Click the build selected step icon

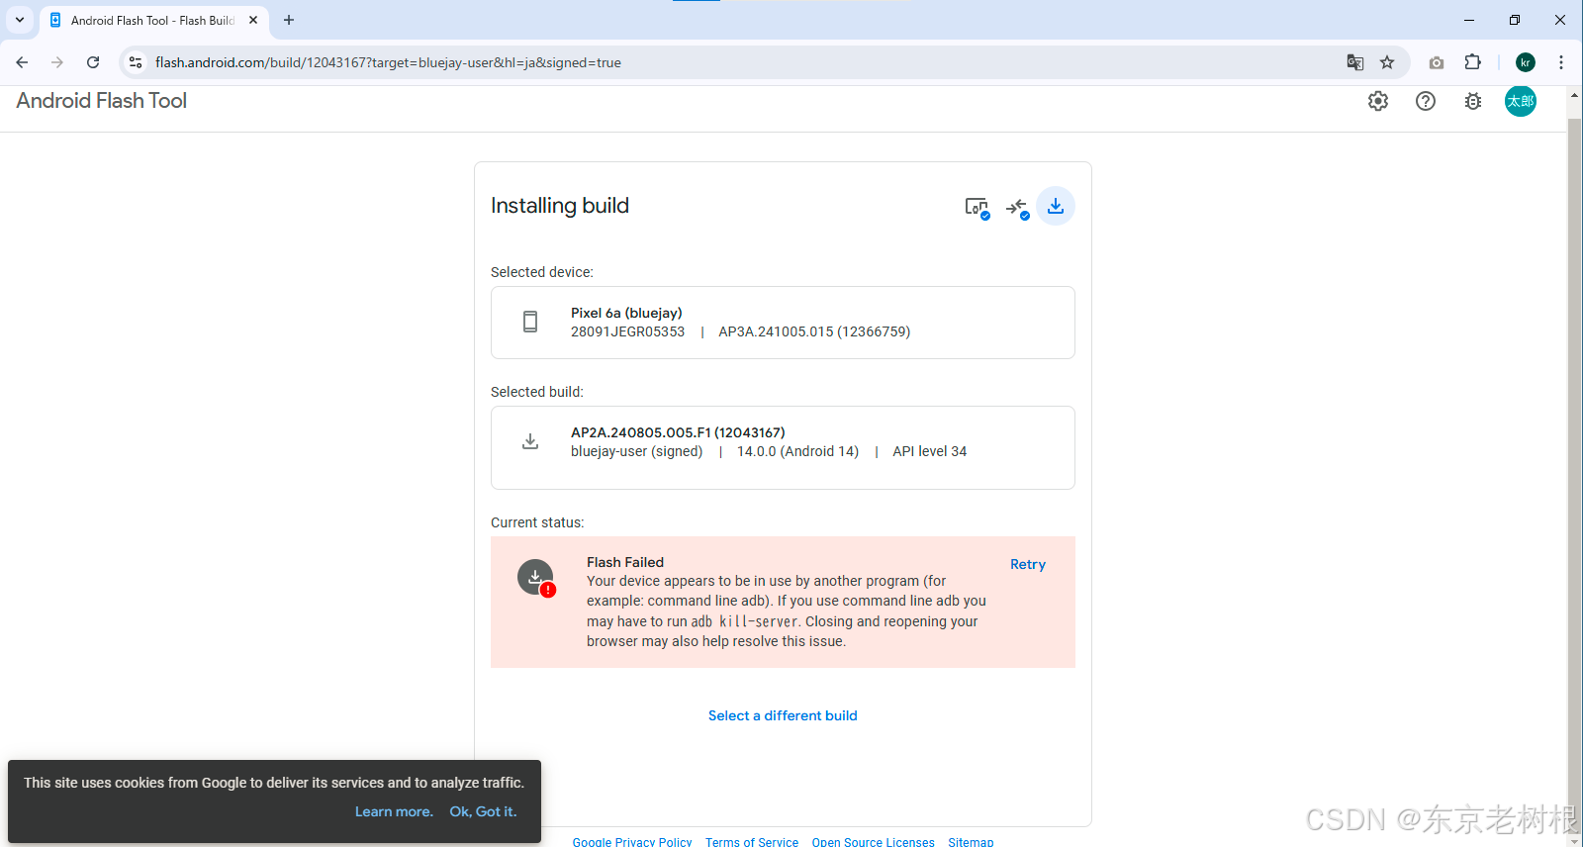point(1017,207)
